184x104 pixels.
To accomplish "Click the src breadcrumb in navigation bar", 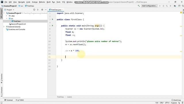I will [x=21, y=6].
